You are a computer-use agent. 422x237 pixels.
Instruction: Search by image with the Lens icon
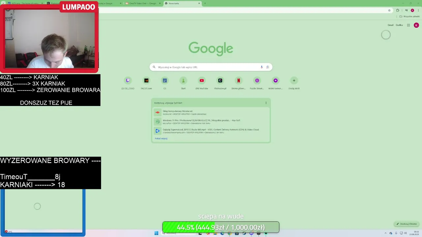(x=268, y=67)
